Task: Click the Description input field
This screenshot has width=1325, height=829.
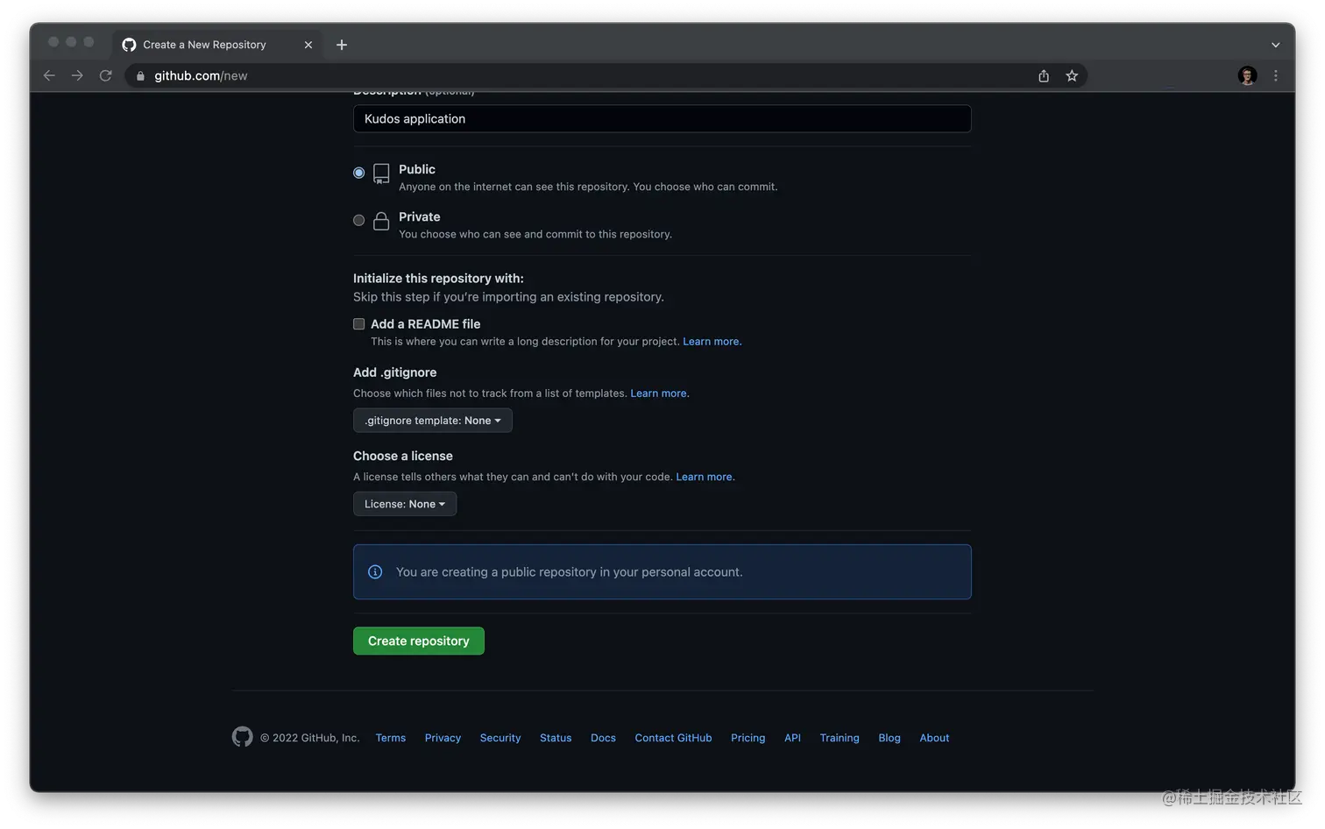Action: click(662, 118)
